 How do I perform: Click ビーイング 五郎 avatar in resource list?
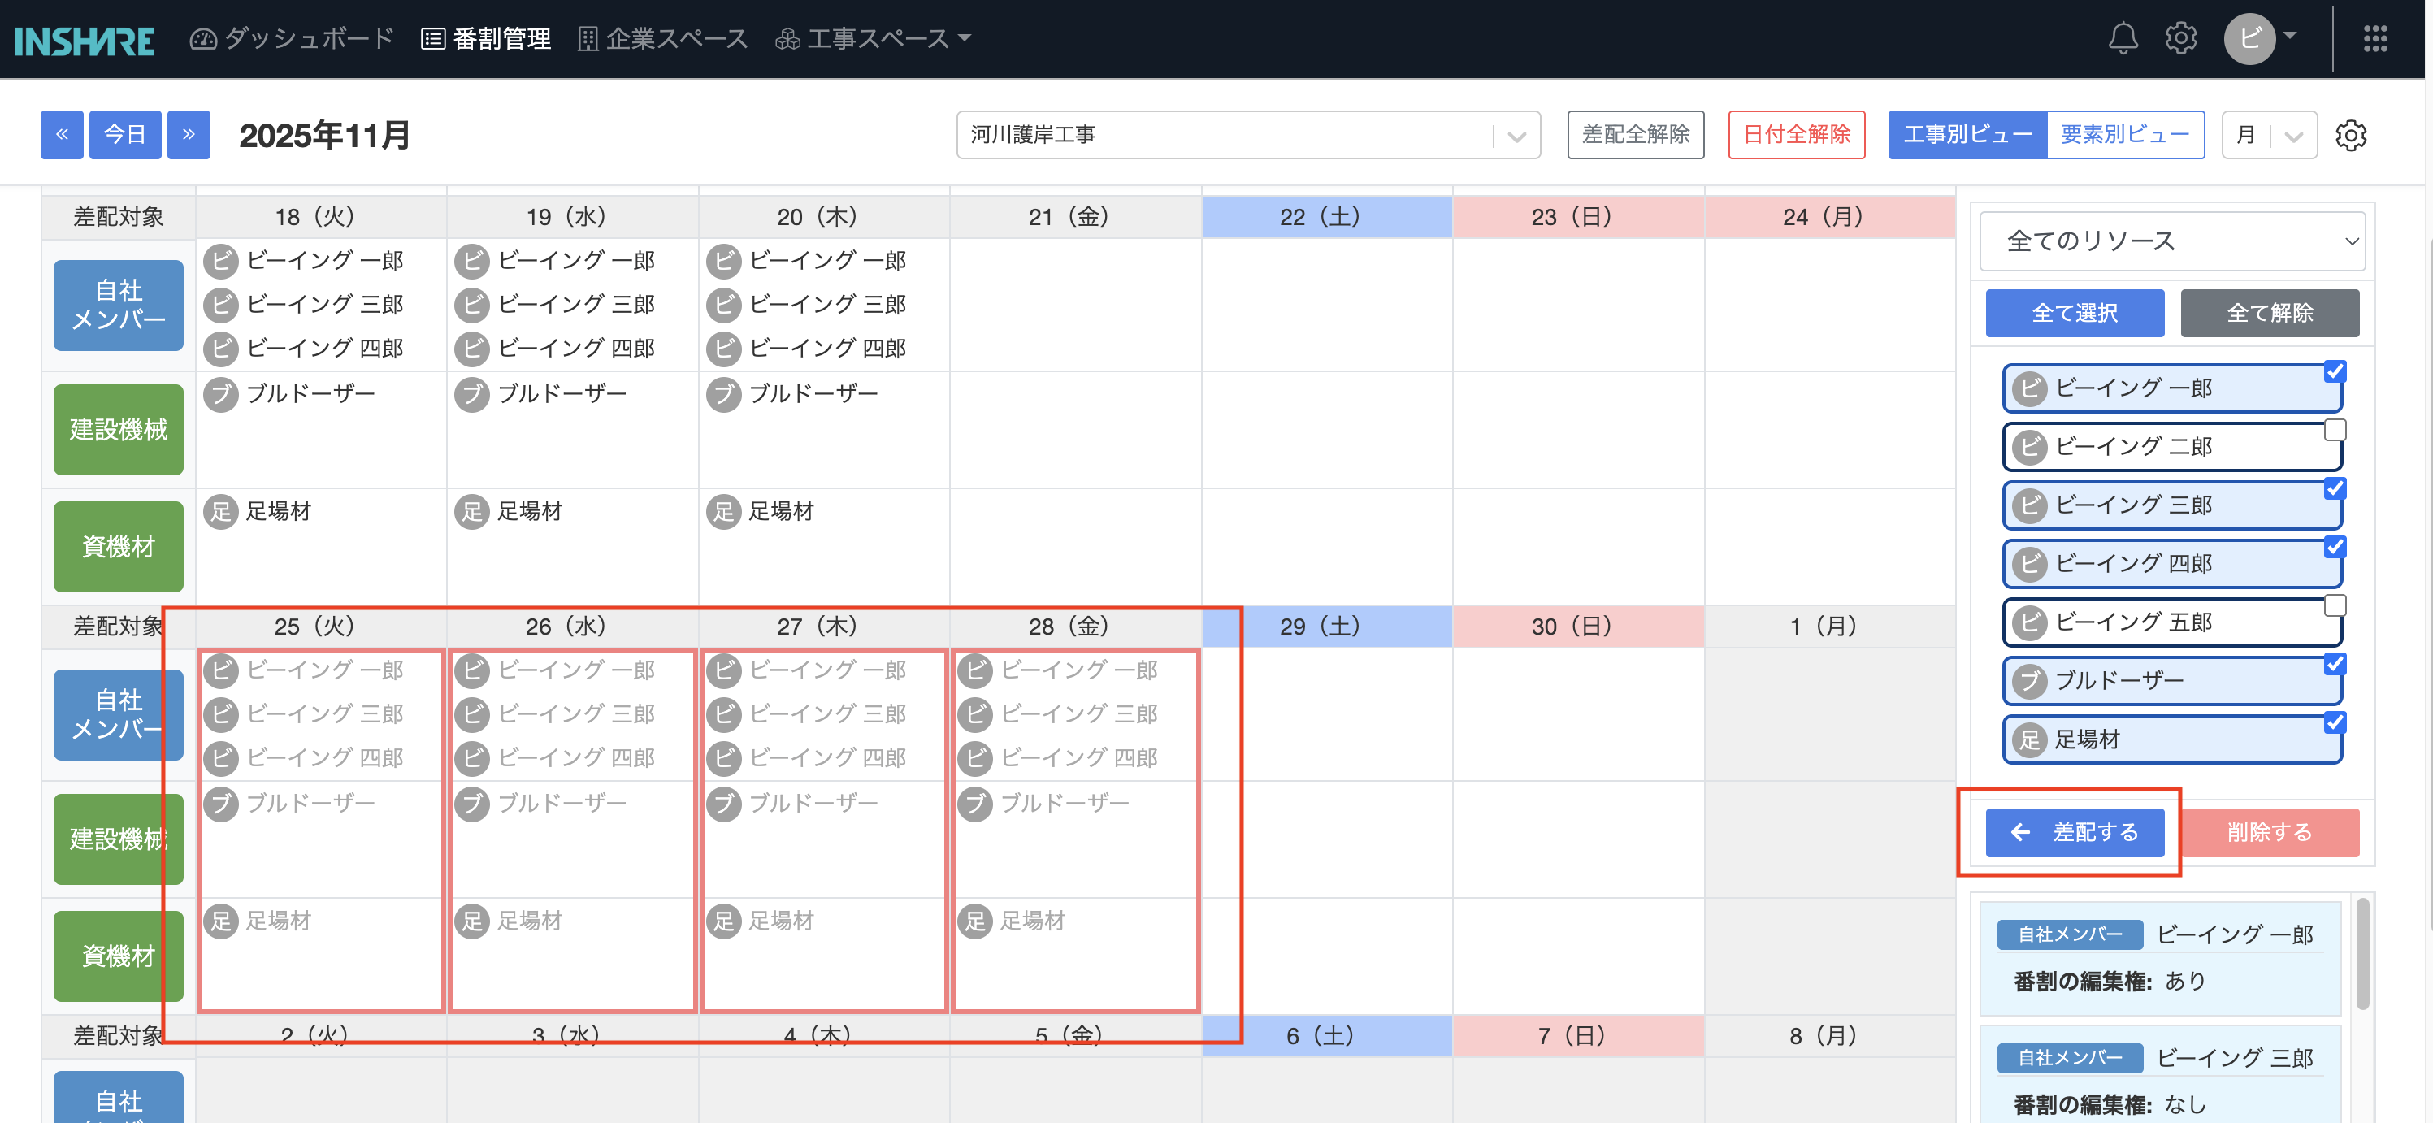click(x=2029, y=622)
